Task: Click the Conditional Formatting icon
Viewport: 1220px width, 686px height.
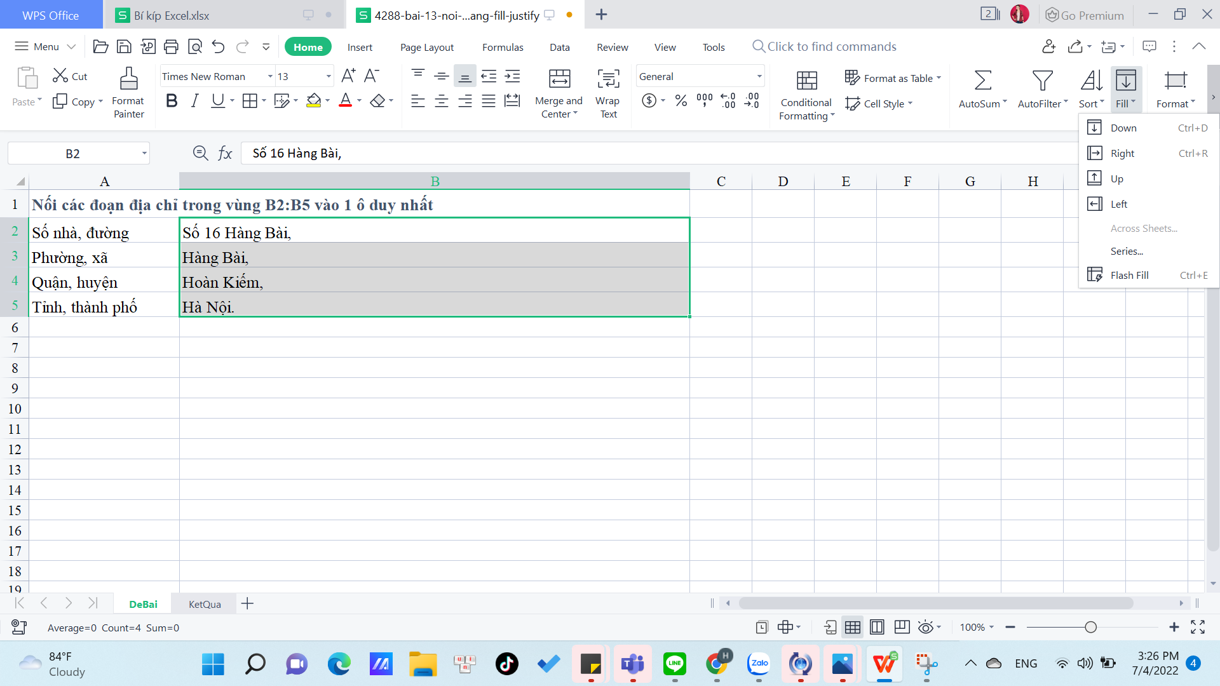Action: 806,81
